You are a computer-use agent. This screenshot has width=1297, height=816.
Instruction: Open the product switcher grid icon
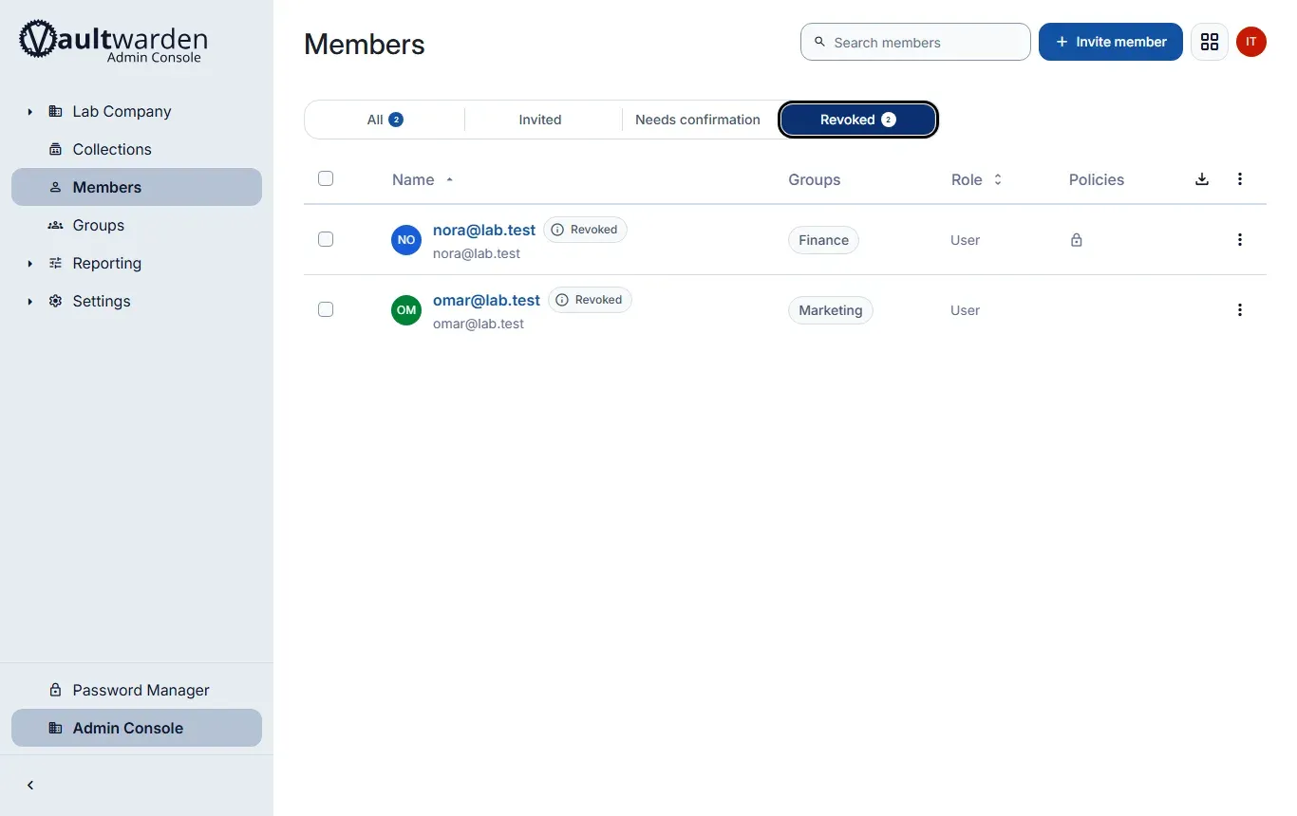click(x=1210, y=42)
